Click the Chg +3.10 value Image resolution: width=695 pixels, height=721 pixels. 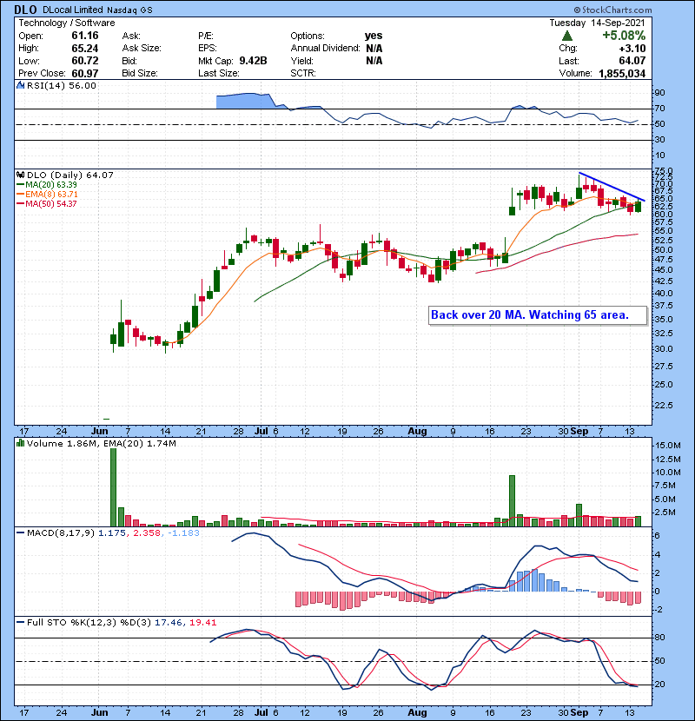(x=632, y=49)
